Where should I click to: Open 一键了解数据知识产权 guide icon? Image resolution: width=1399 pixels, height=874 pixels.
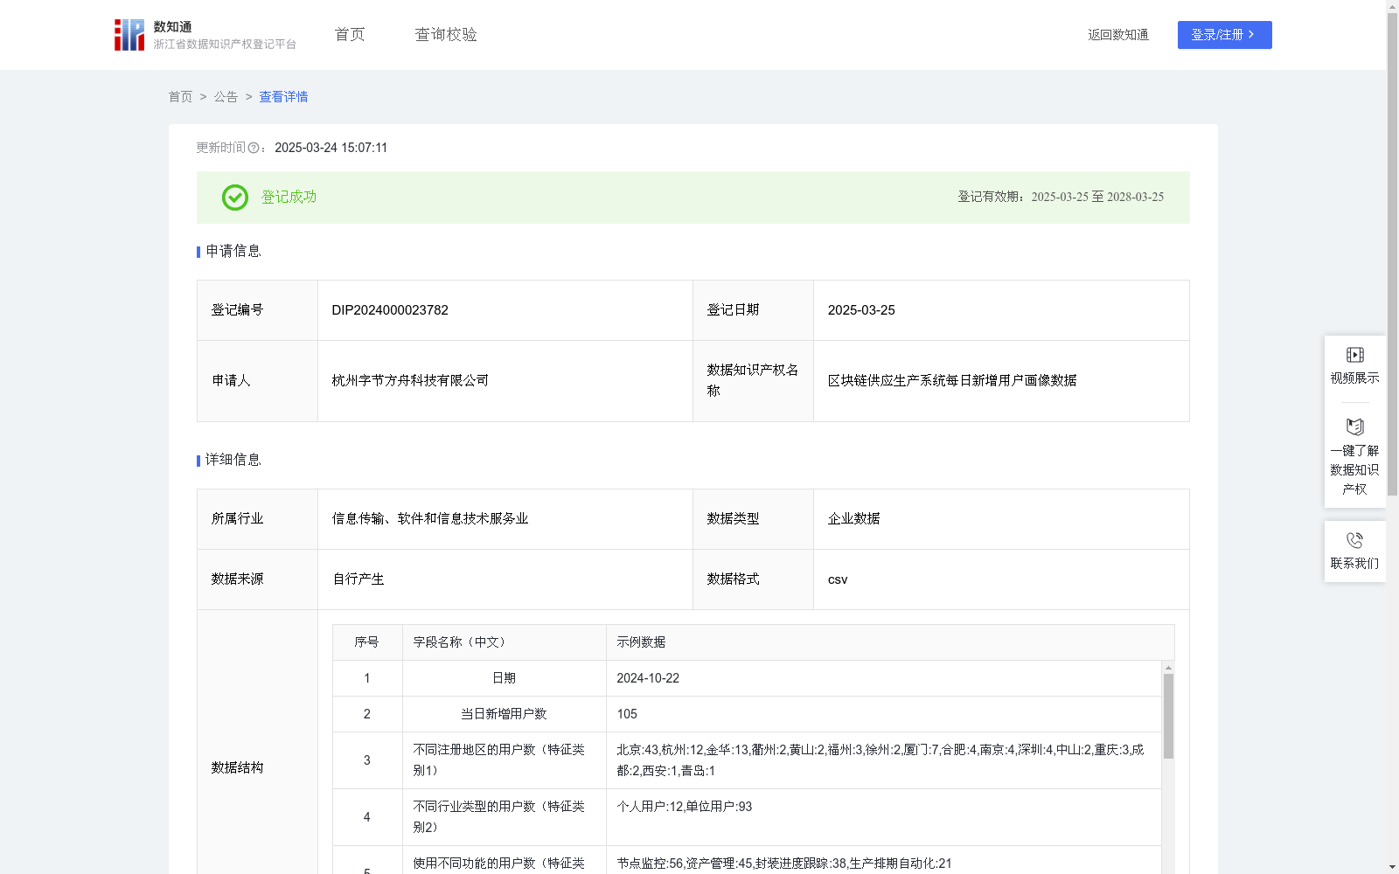tap(1354, 427)
